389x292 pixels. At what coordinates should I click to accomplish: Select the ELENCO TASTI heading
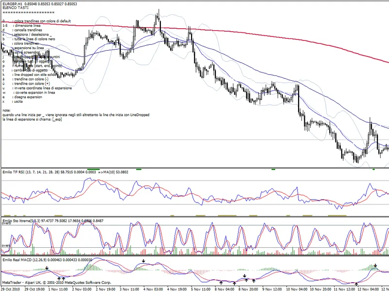point(16,8)
